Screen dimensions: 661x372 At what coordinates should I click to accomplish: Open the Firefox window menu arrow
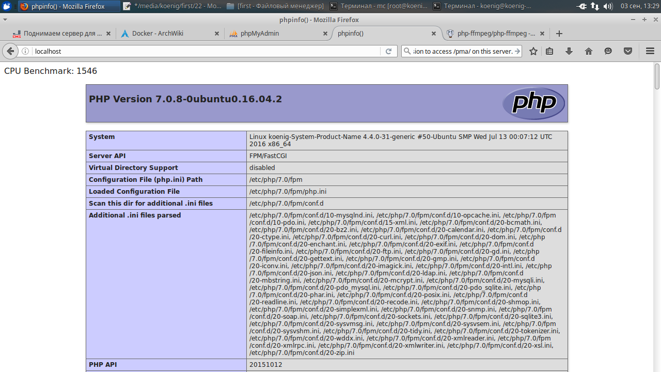tap(5, 20)
